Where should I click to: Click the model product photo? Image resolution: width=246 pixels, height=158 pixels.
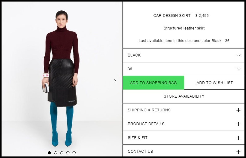pos(62,79)
